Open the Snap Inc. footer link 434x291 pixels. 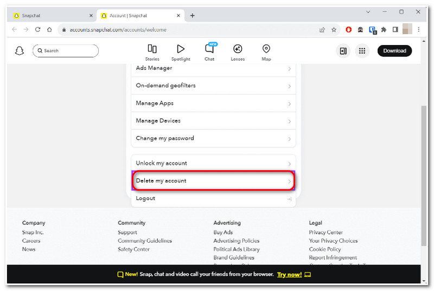pos(33,232)
